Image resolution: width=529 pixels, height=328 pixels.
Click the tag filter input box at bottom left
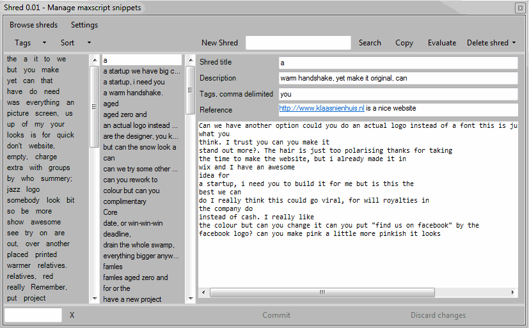tap(33, 315)
